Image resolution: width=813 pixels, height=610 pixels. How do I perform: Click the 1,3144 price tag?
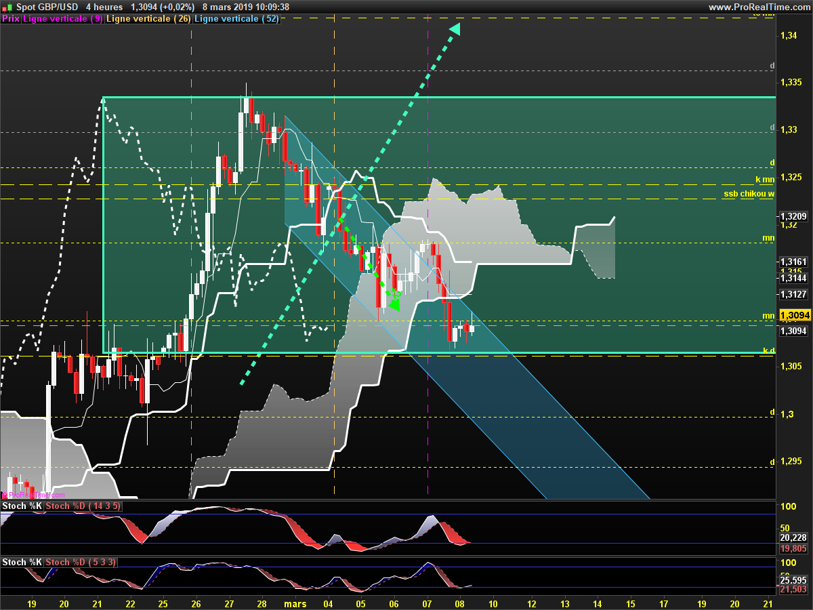(793, 278)
